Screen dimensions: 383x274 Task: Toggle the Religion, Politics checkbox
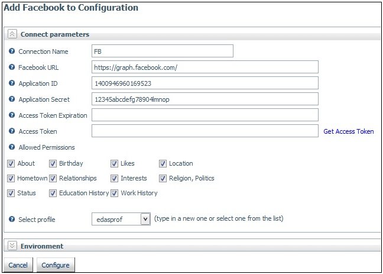pos(163,179)
